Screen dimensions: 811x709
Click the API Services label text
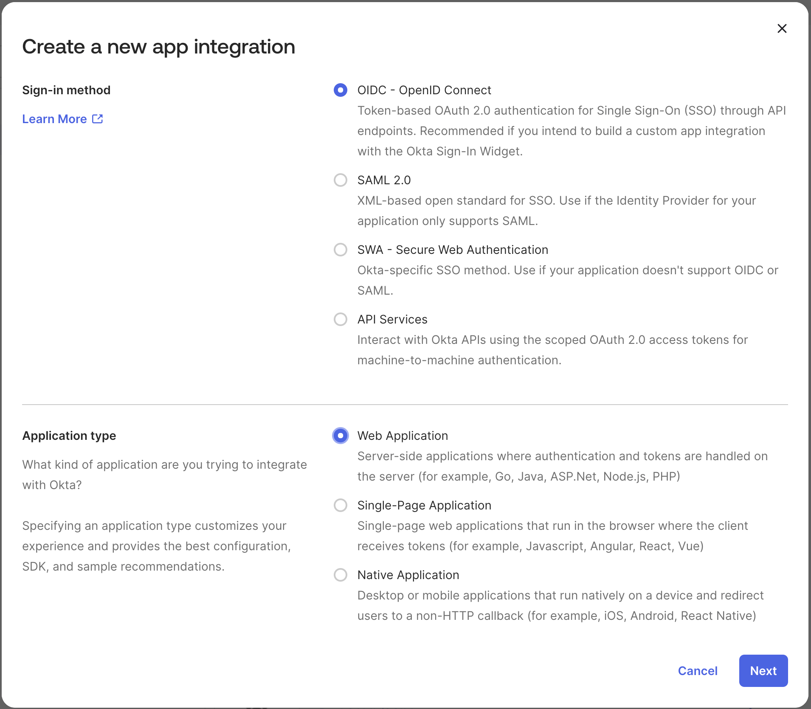[x=392, y=319]
